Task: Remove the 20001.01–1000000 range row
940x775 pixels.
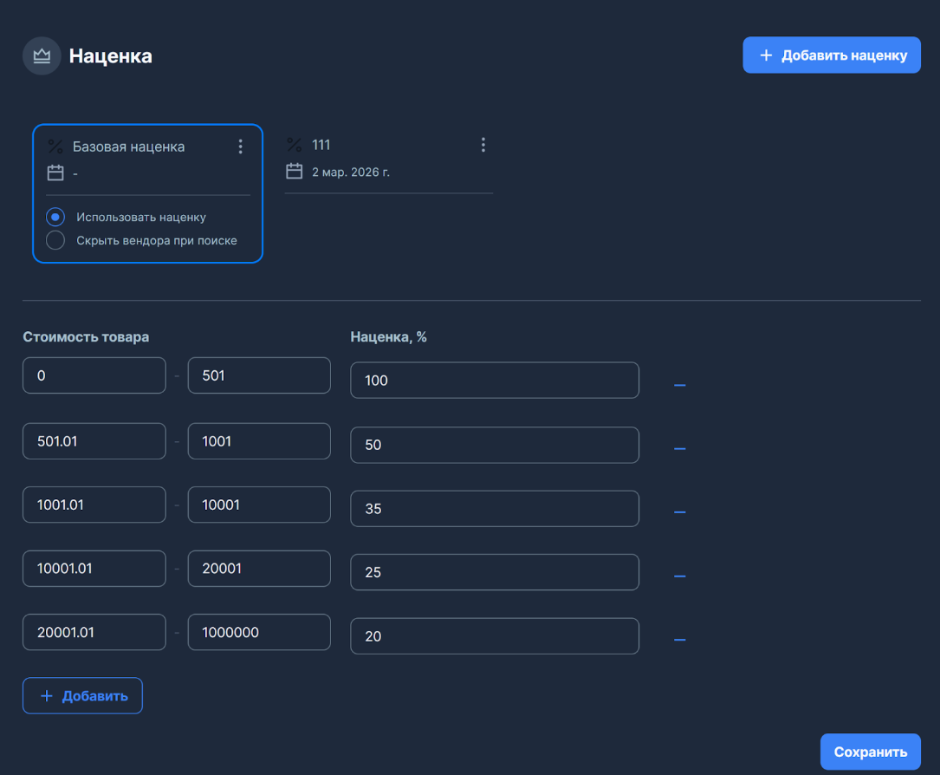Action: point(679,641)
